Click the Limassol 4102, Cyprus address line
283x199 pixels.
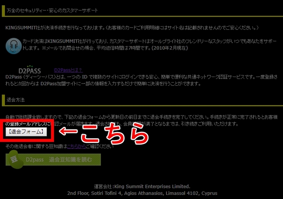tap(142, 193)
